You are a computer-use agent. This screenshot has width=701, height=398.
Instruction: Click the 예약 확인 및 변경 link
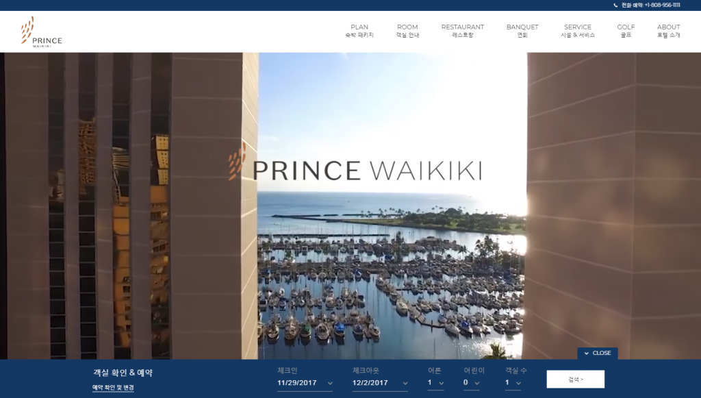pyautogui.click(x=113, y=388)
